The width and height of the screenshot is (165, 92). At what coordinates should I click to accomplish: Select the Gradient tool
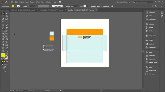pos(7,39)
